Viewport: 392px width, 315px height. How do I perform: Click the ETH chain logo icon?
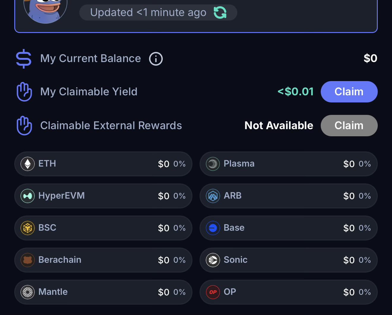point(28,164)
